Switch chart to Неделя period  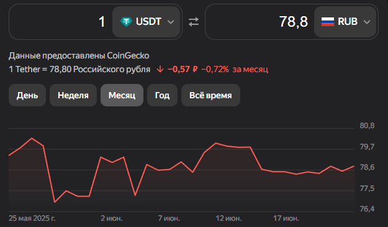point(73,95)
